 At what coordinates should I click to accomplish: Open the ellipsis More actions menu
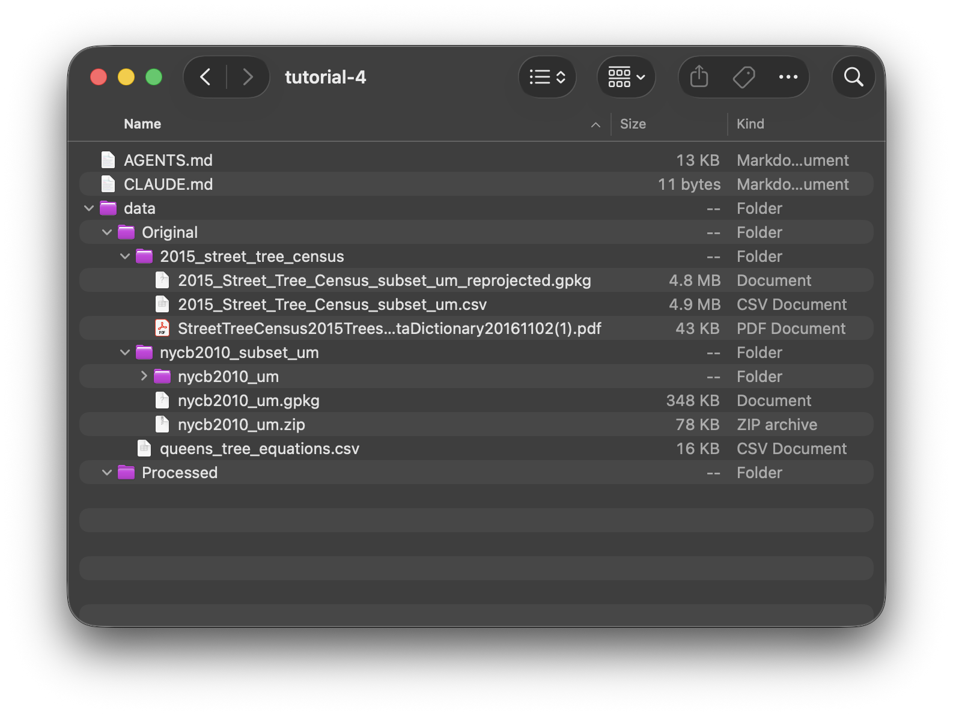(788, 77)
